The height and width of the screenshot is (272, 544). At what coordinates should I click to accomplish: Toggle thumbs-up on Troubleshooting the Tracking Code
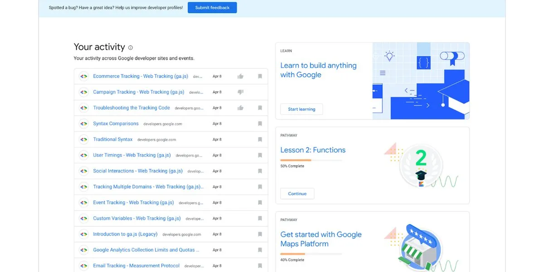241,108
